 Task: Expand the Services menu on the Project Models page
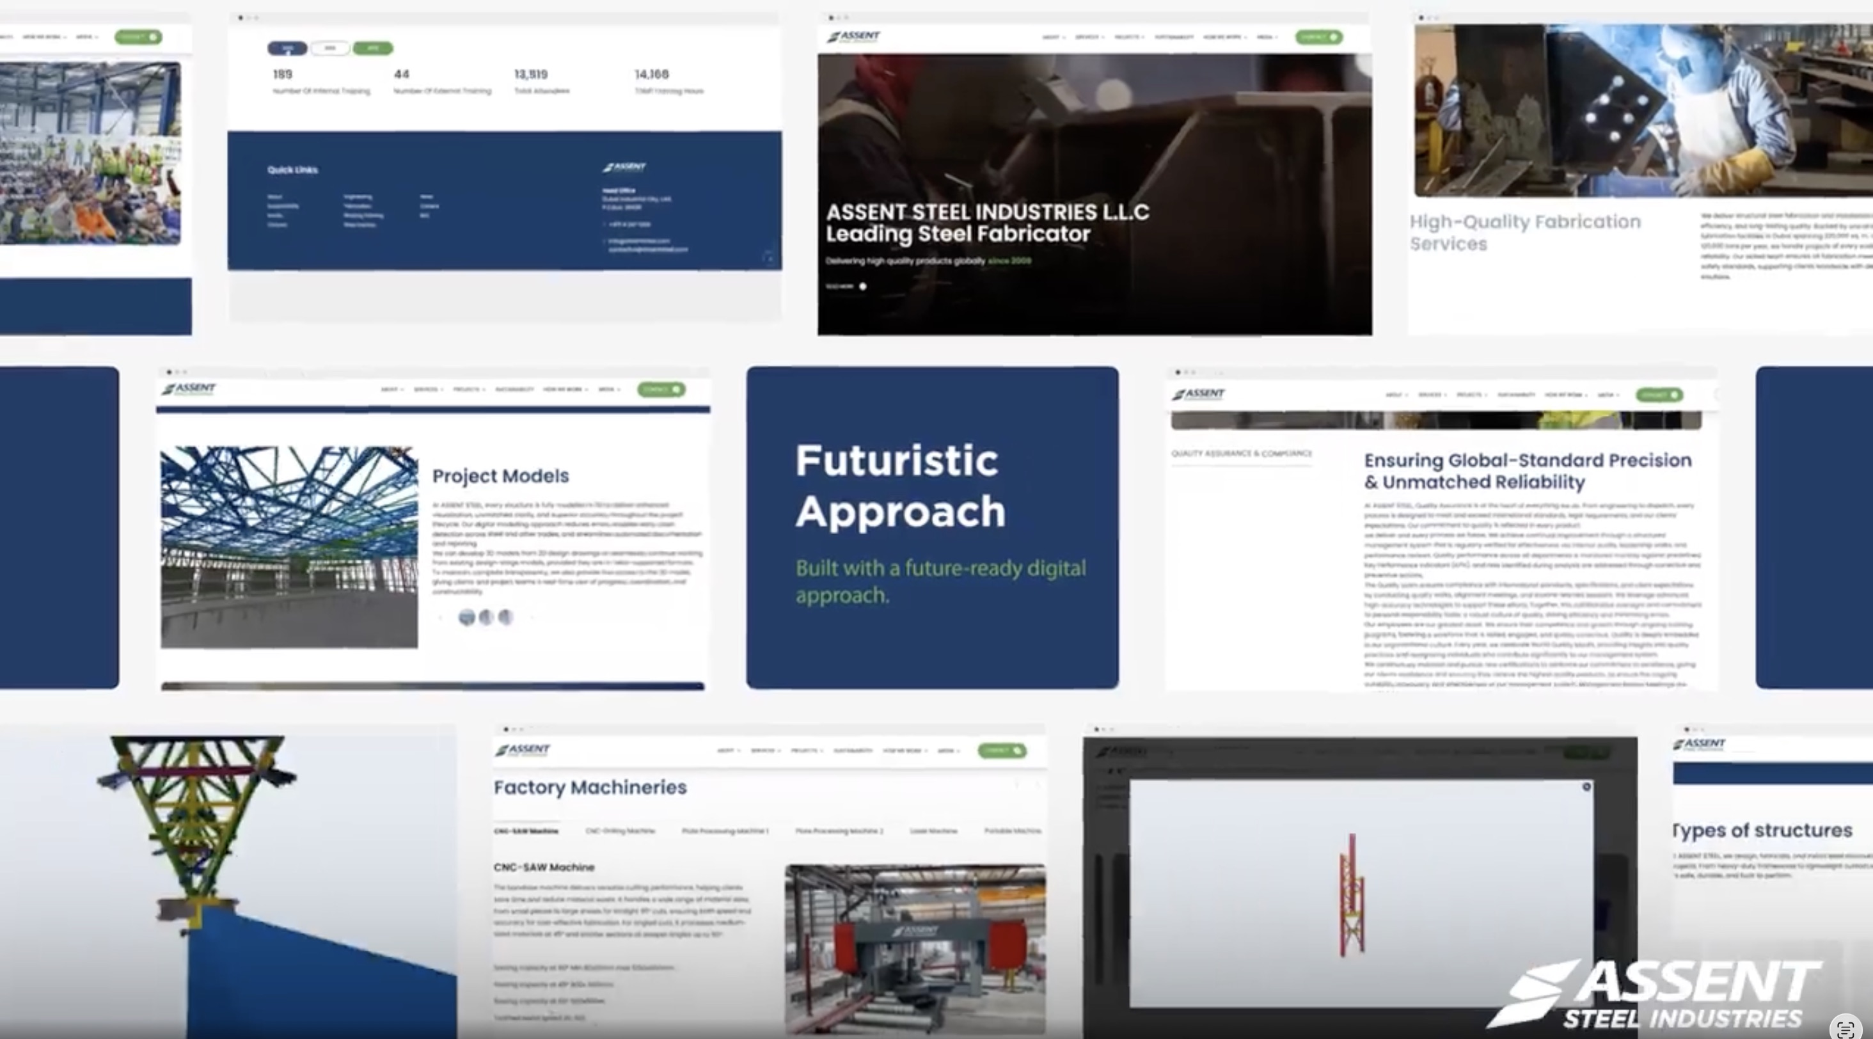pyautogui.click(x=427, y=390)
